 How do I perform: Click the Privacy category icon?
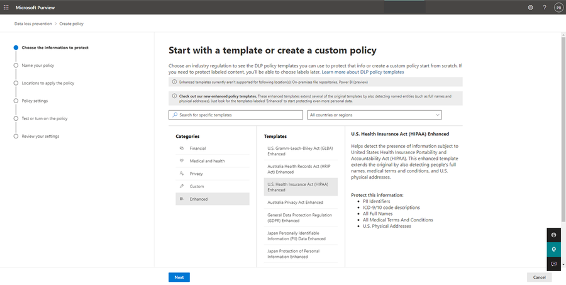tap(182, 174)
